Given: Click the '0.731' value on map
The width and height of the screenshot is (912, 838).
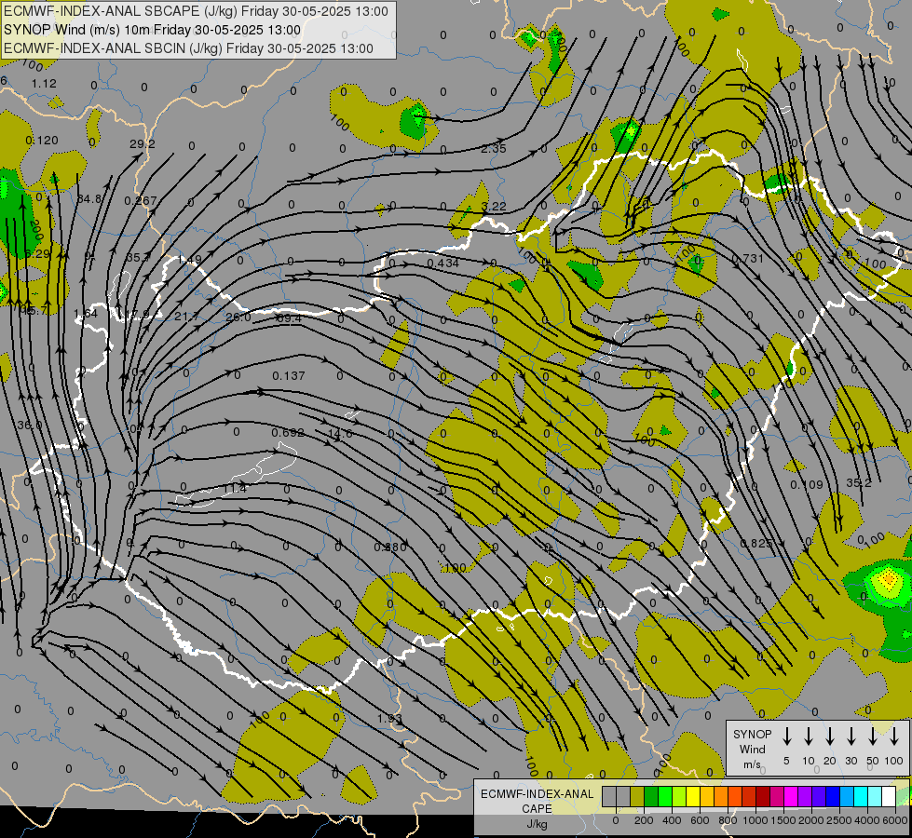Looking at the screenshot, I should tap(747, 258).
